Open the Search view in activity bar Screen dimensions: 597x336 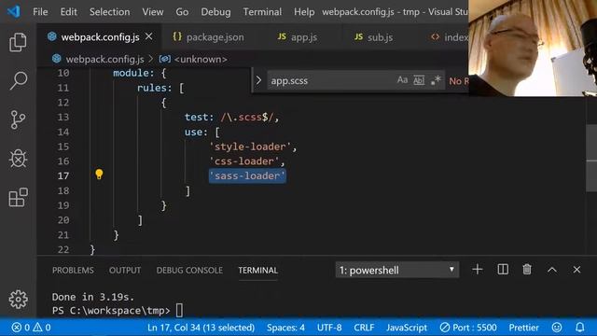click(18, 80)
